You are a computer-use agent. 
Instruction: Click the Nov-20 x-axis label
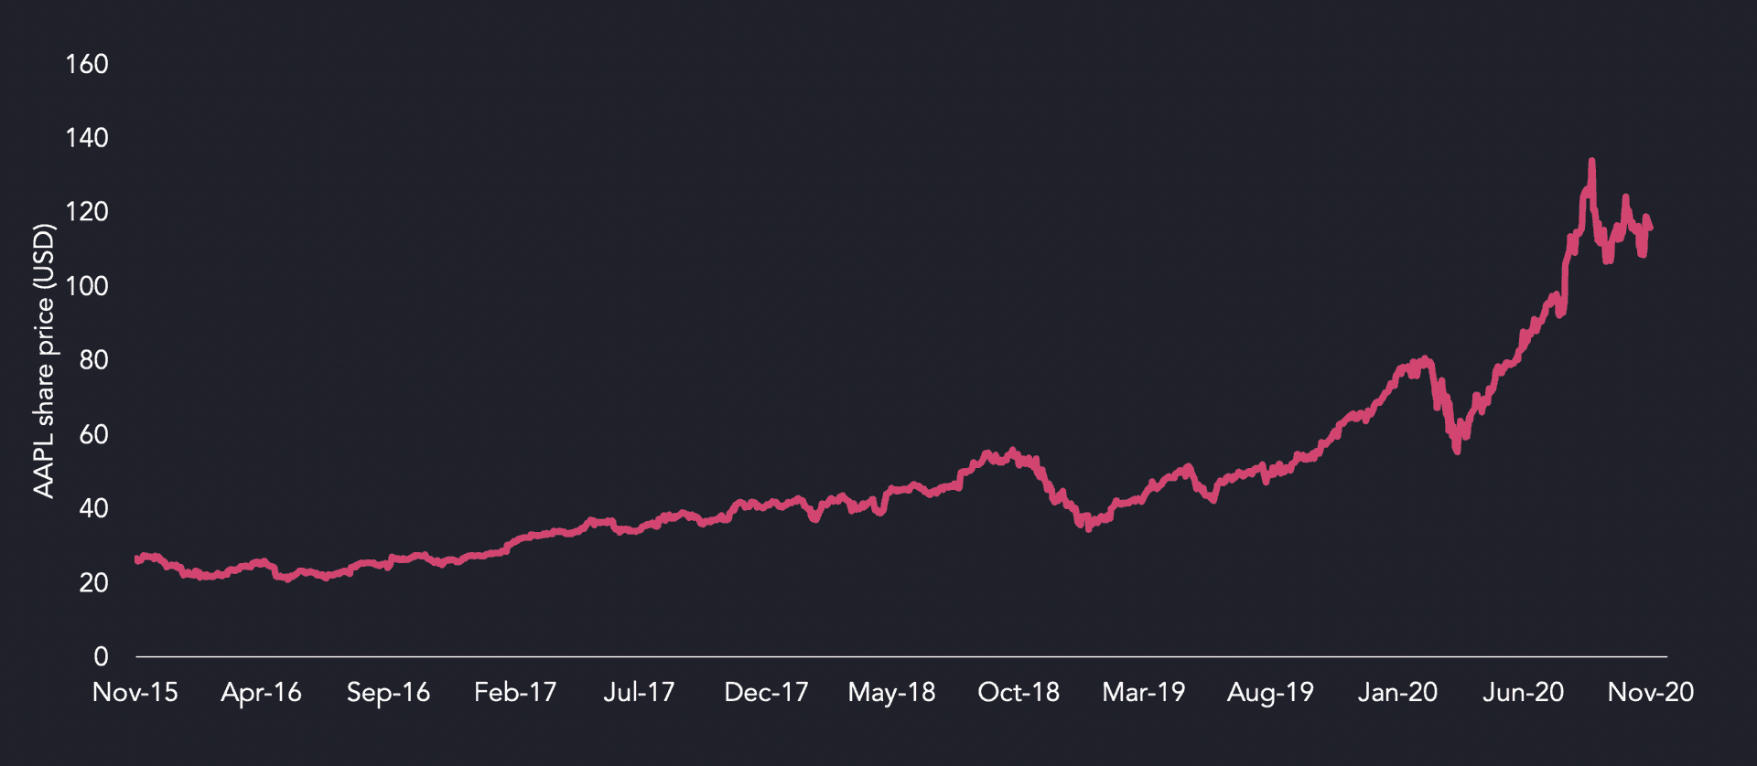point(1651,693)
